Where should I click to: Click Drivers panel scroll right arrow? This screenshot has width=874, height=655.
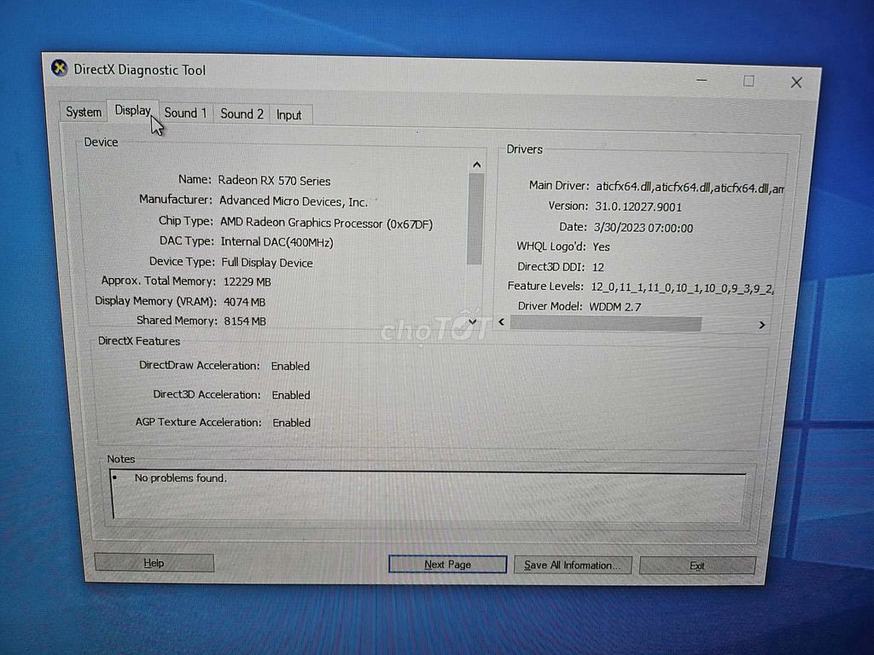click(761, 325)
